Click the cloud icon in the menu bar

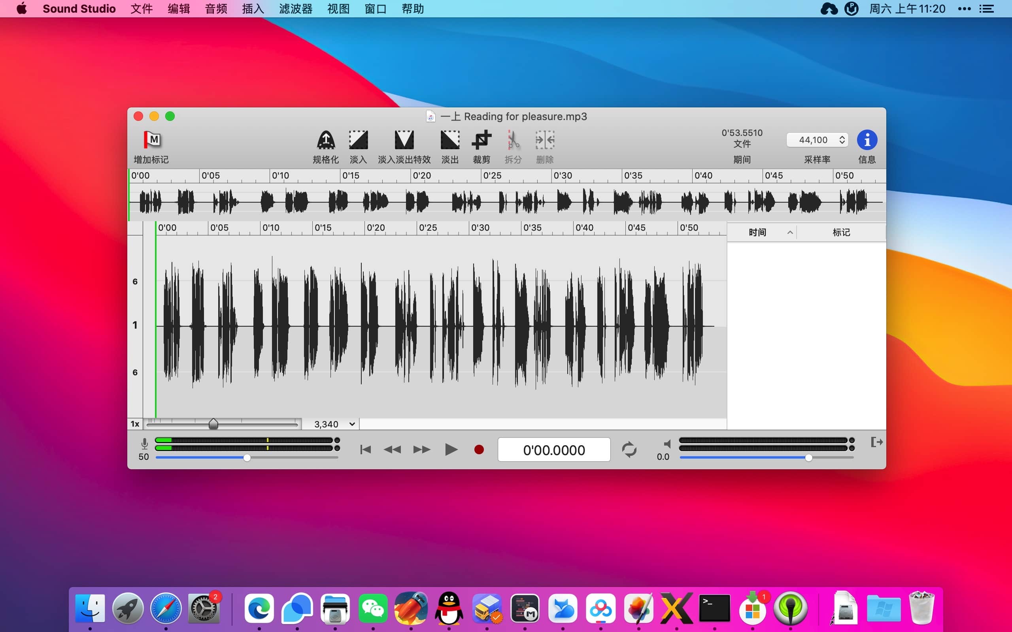[x=829, y=9]
